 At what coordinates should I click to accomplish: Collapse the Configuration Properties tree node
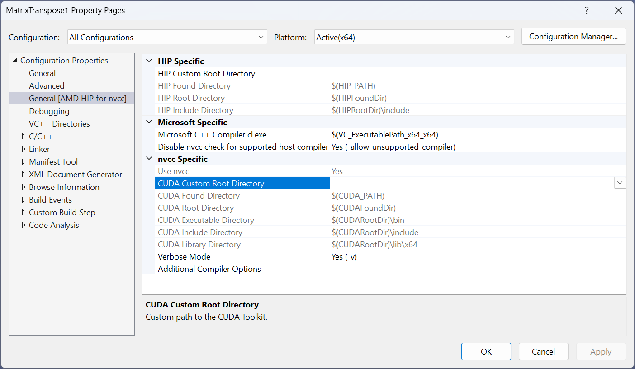(x=15, y=61)
